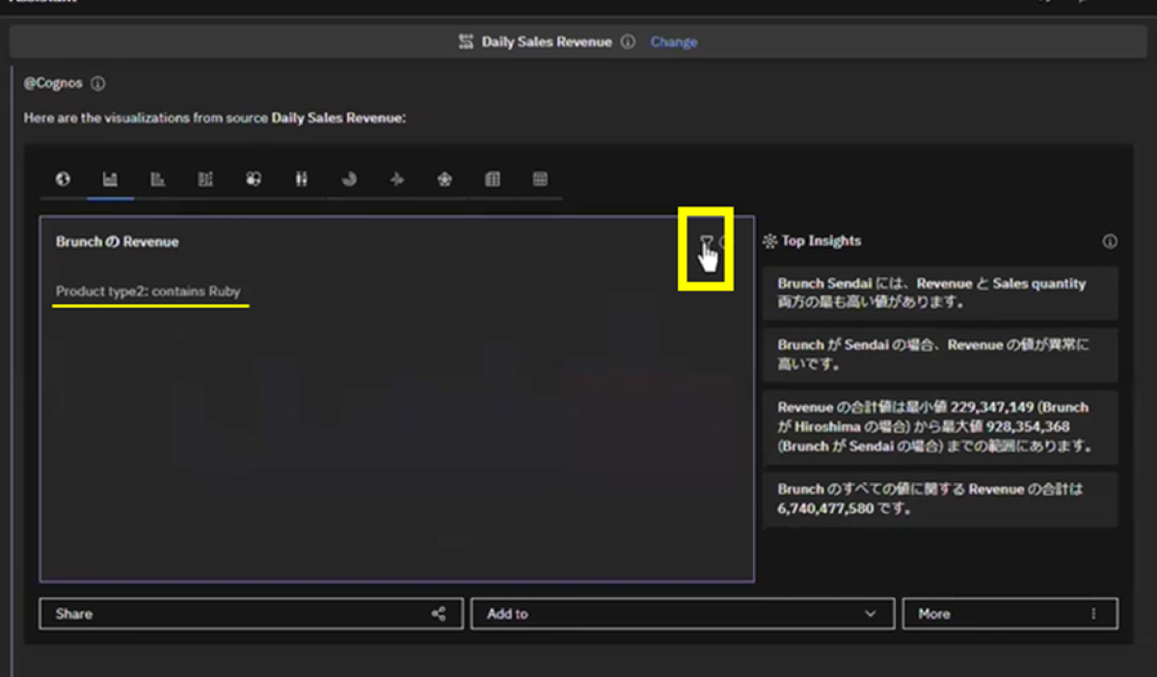Select the column chart visualization tab
This screenshot has height=677, width=1157.
pos(110,179)
